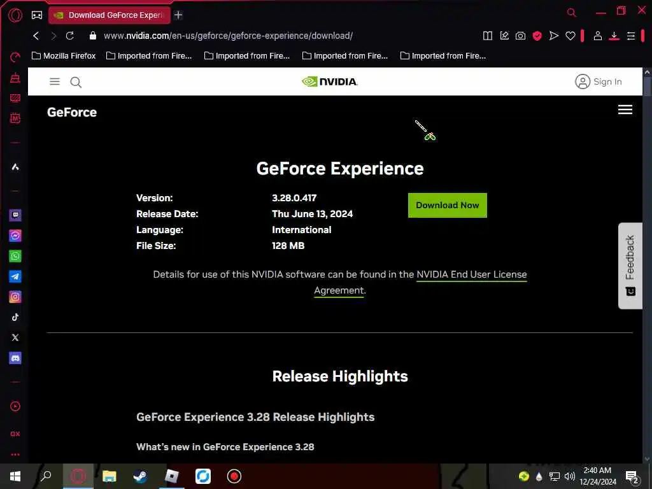
Task: Expand the GeForce section hamburger menu
Action: pyautogui.click(x=625, y=110)
